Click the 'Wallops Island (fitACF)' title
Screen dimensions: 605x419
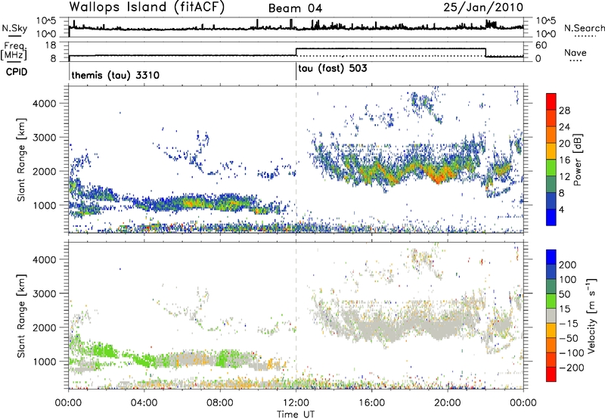point(147,7)
